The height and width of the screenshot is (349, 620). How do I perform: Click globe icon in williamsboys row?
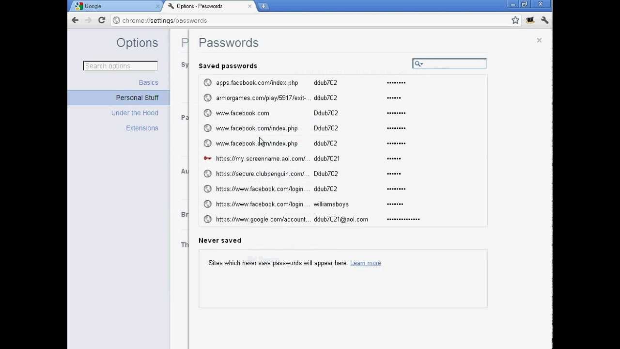(208, 204)
